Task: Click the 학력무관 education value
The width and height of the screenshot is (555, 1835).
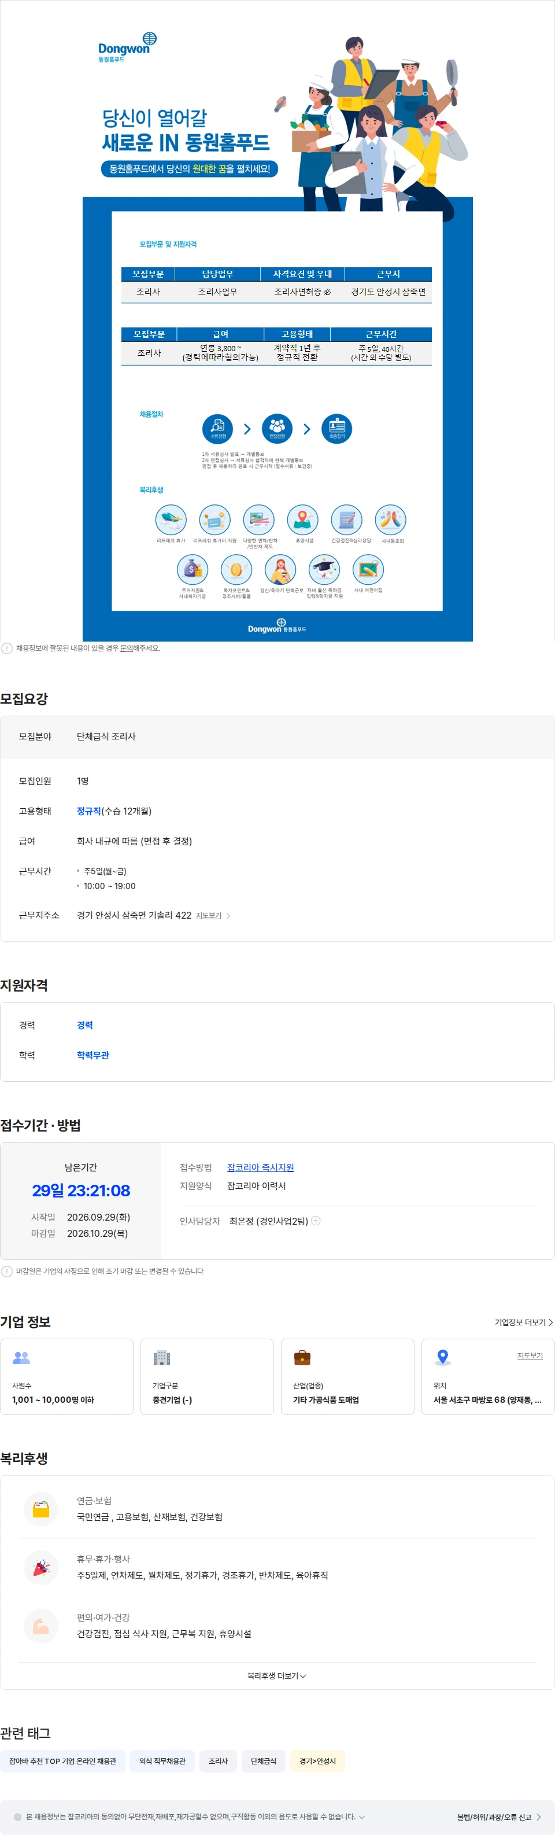Action: (93, 1055)
